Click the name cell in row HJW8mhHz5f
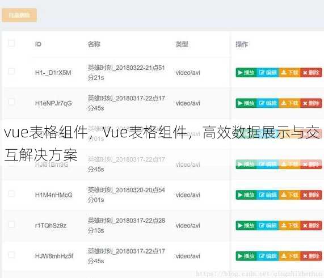This screenshot has height=278, width=324. pyautogui.click(x=127, y=256)
